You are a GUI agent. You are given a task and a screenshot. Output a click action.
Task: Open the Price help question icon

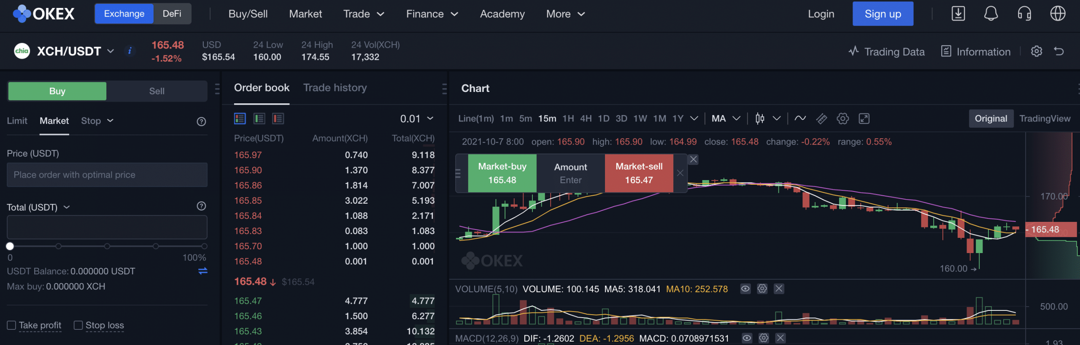(201, 121)
